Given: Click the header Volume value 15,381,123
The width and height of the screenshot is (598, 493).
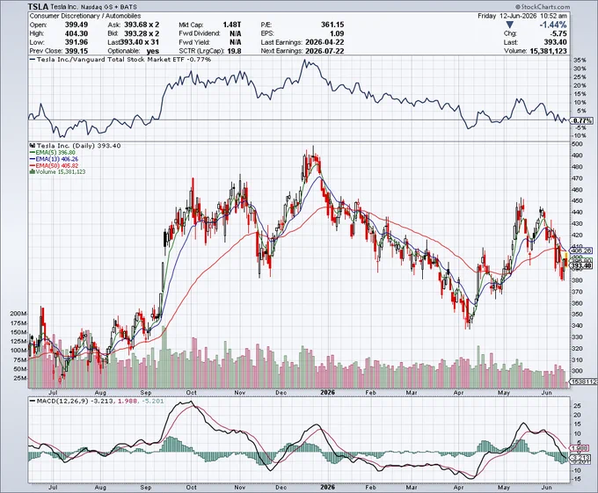Looking at the screenshot, I should [x=548, y=51].
